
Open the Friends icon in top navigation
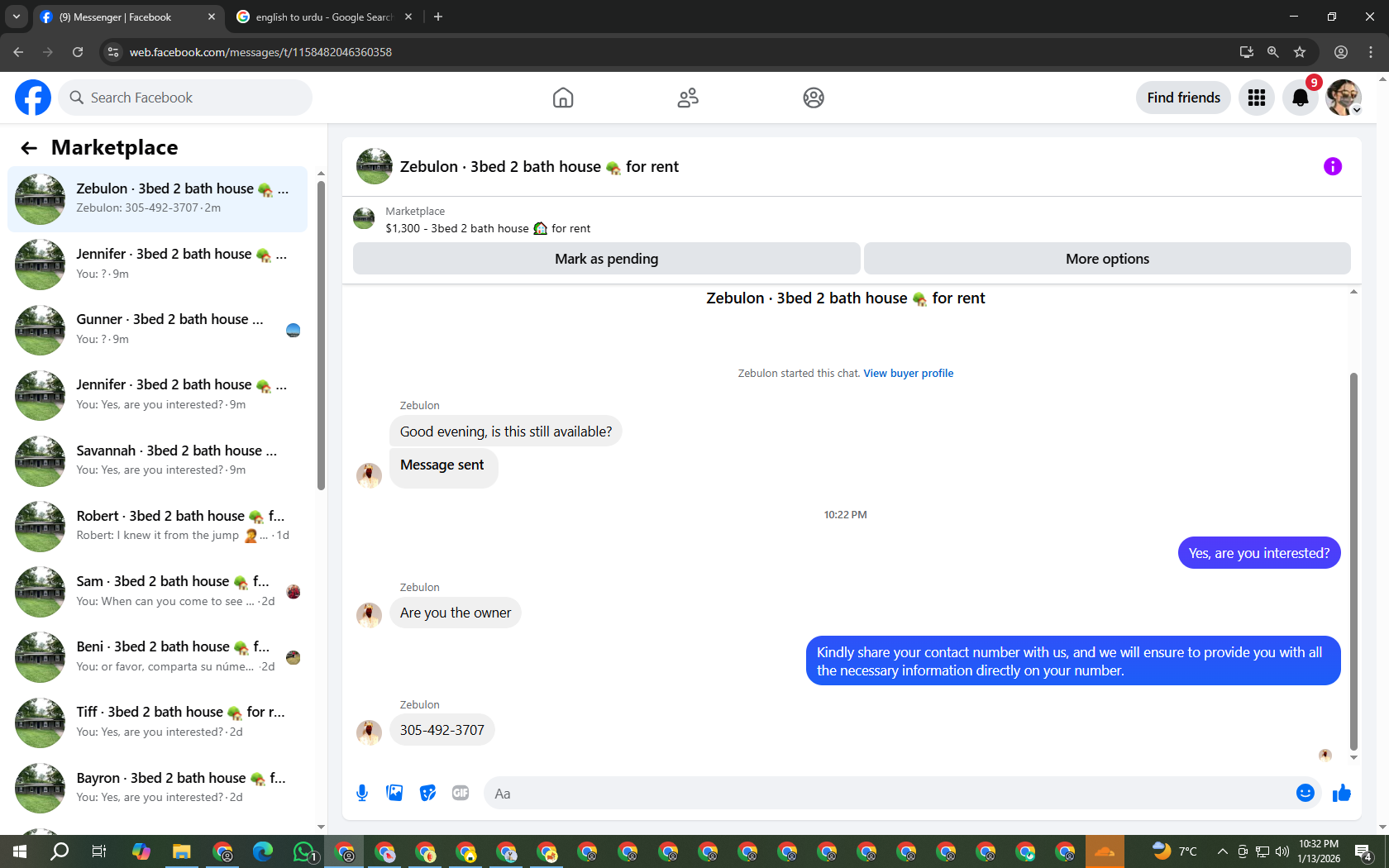click(688, 98)
